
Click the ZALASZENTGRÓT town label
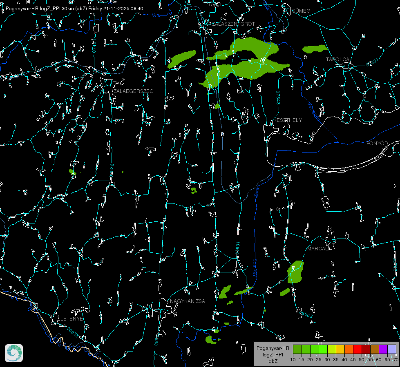(x=233, y=24)
